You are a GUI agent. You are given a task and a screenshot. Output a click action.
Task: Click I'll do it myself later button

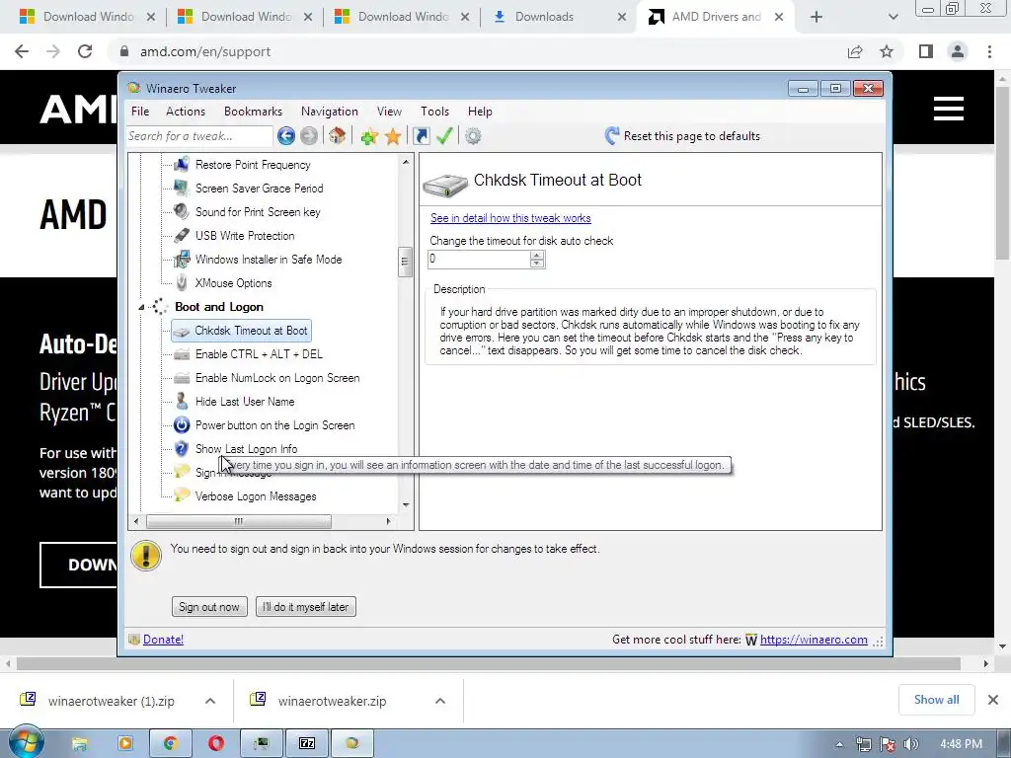tap(306, 607)
